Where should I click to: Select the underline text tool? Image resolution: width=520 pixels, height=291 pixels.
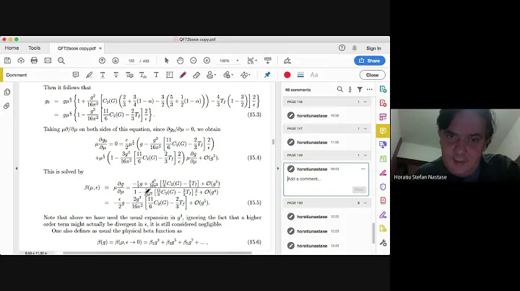click(103, 75)
